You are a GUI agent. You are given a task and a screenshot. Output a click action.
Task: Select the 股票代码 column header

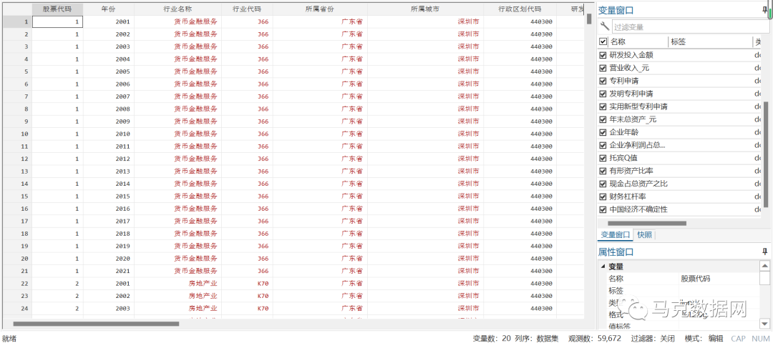(x=58, y=9)
